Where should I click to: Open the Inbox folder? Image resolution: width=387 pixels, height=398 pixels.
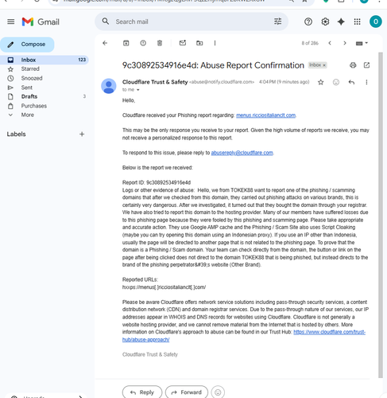coord(45,60)
